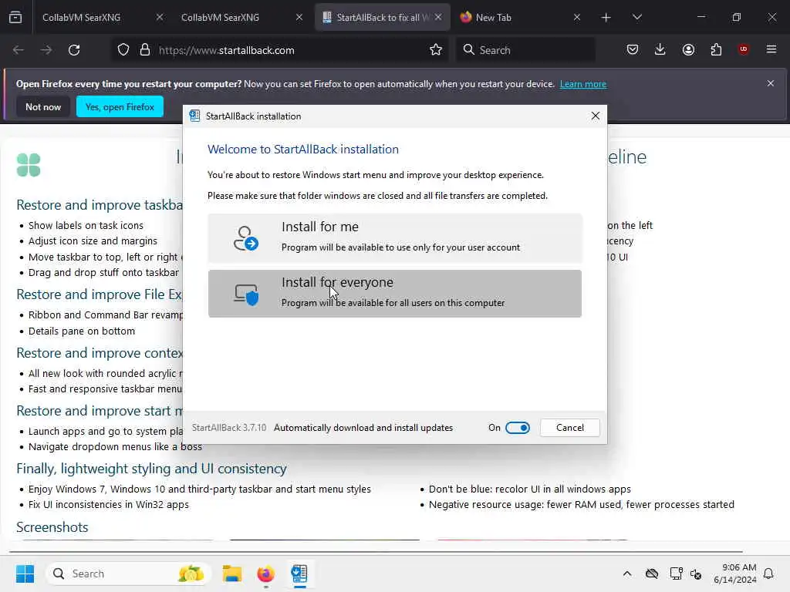
Task: Open the Downloads panel
Action: (x=660, y=50)
